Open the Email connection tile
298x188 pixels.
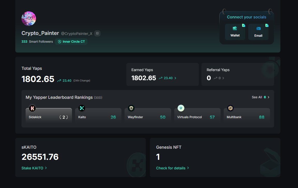point(258,32)
